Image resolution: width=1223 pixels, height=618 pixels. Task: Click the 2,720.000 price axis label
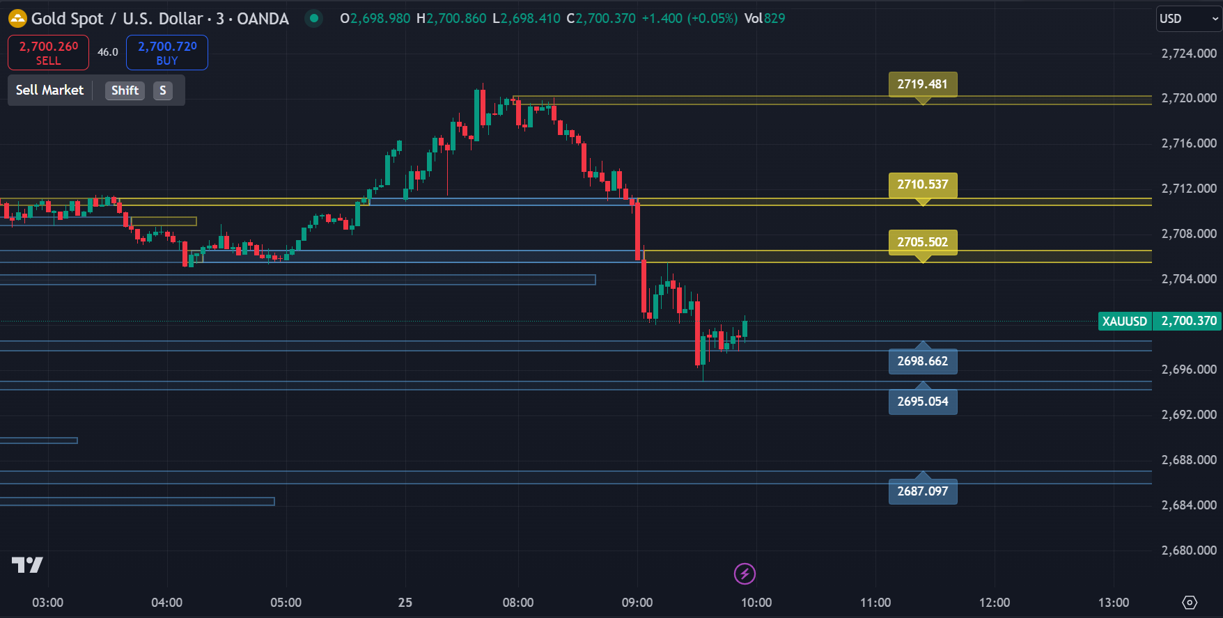1189,98
